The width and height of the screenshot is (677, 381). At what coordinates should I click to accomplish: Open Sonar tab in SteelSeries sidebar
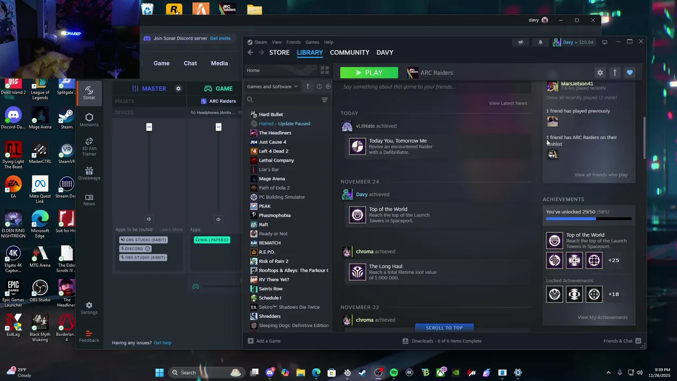coord(89,93)
